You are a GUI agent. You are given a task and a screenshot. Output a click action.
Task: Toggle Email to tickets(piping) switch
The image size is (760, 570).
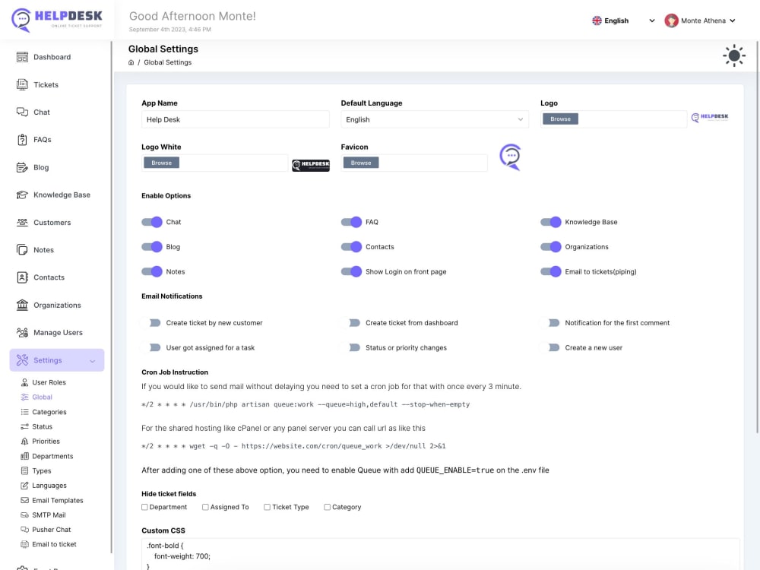coord(550,271)
